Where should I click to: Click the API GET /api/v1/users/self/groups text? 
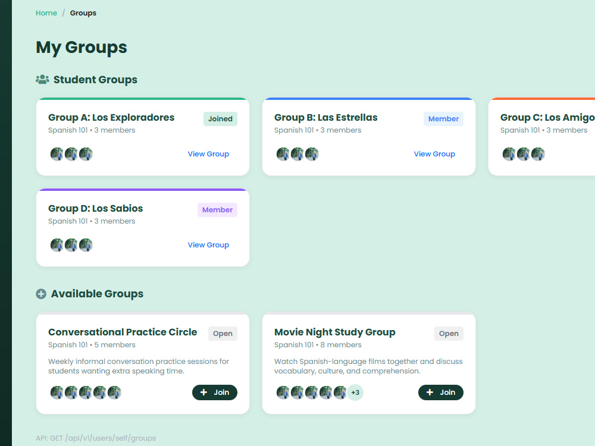(96, 438)
